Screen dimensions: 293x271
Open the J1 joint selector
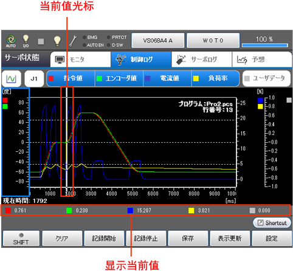[34, 78]
